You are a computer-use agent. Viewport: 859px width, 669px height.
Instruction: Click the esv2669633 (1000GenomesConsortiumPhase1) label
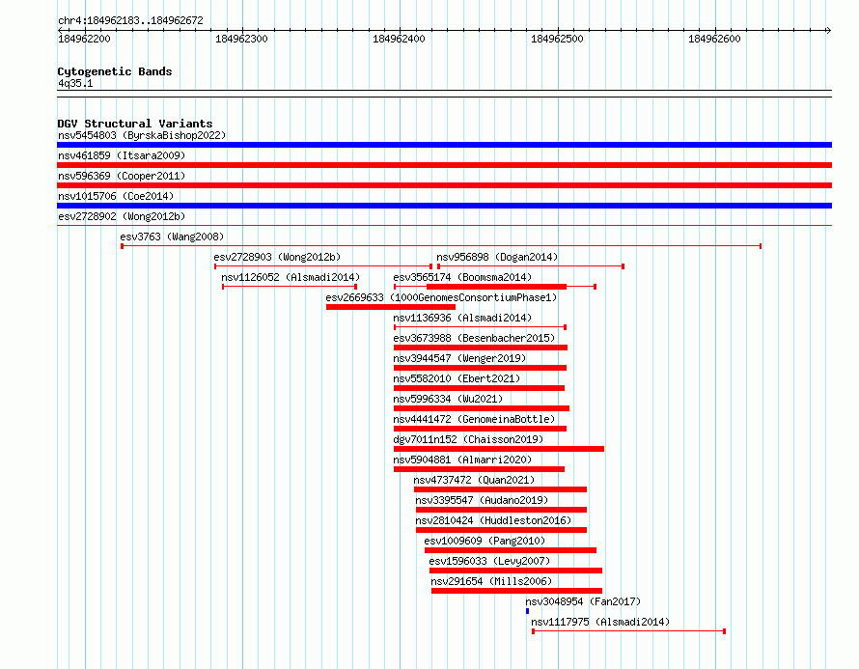click(441, 297)
